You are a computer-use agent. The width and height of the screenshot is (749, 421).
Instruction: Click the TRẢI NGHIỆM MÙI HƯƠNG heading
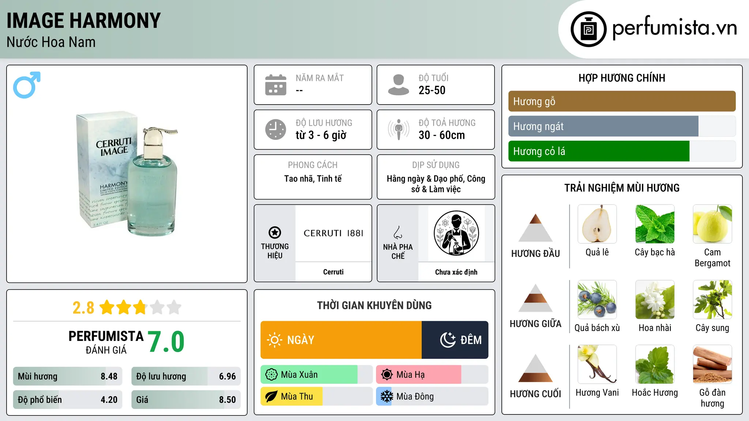(x=622, y=188)
